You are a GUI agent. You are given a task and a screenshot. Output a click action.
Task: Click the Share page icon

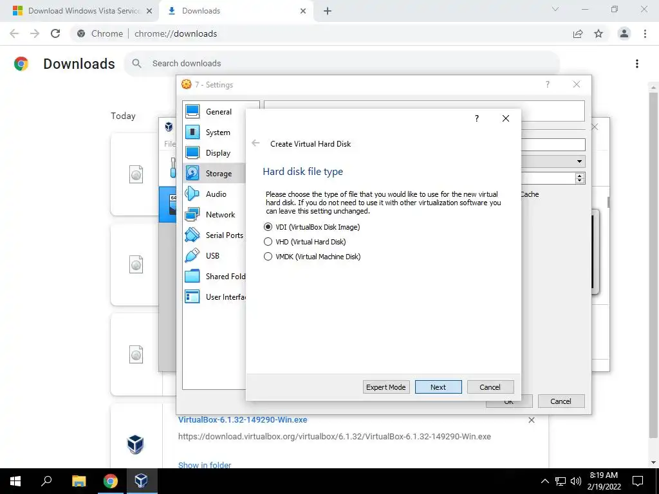pyautogui.click(x=578, y=33)
